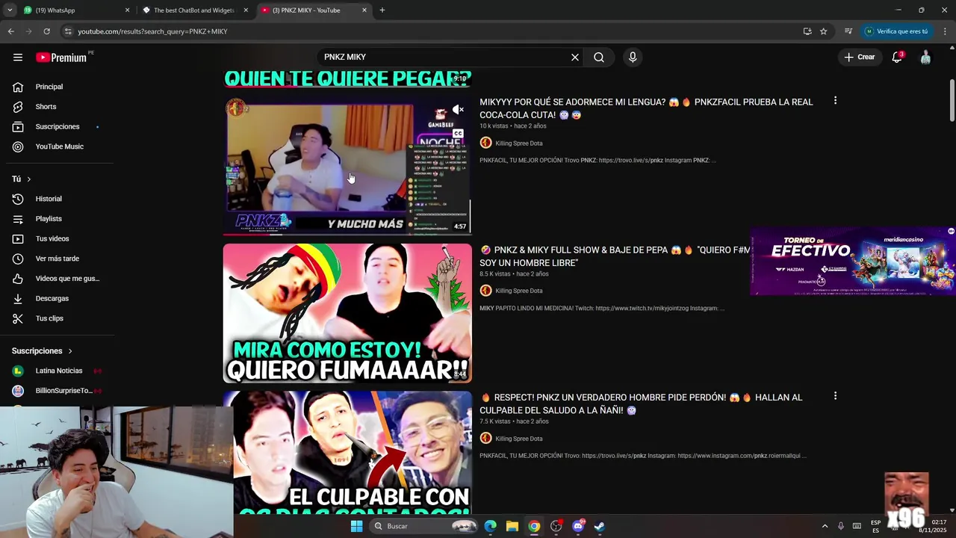Image resolution: width=956 pixels, height=538 pixels.
Task: Close the WhatsApp tab
Action: [127, 10]
